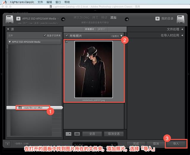Click the 完成 button
The image size is (190, 155).
tap(136, 144)
